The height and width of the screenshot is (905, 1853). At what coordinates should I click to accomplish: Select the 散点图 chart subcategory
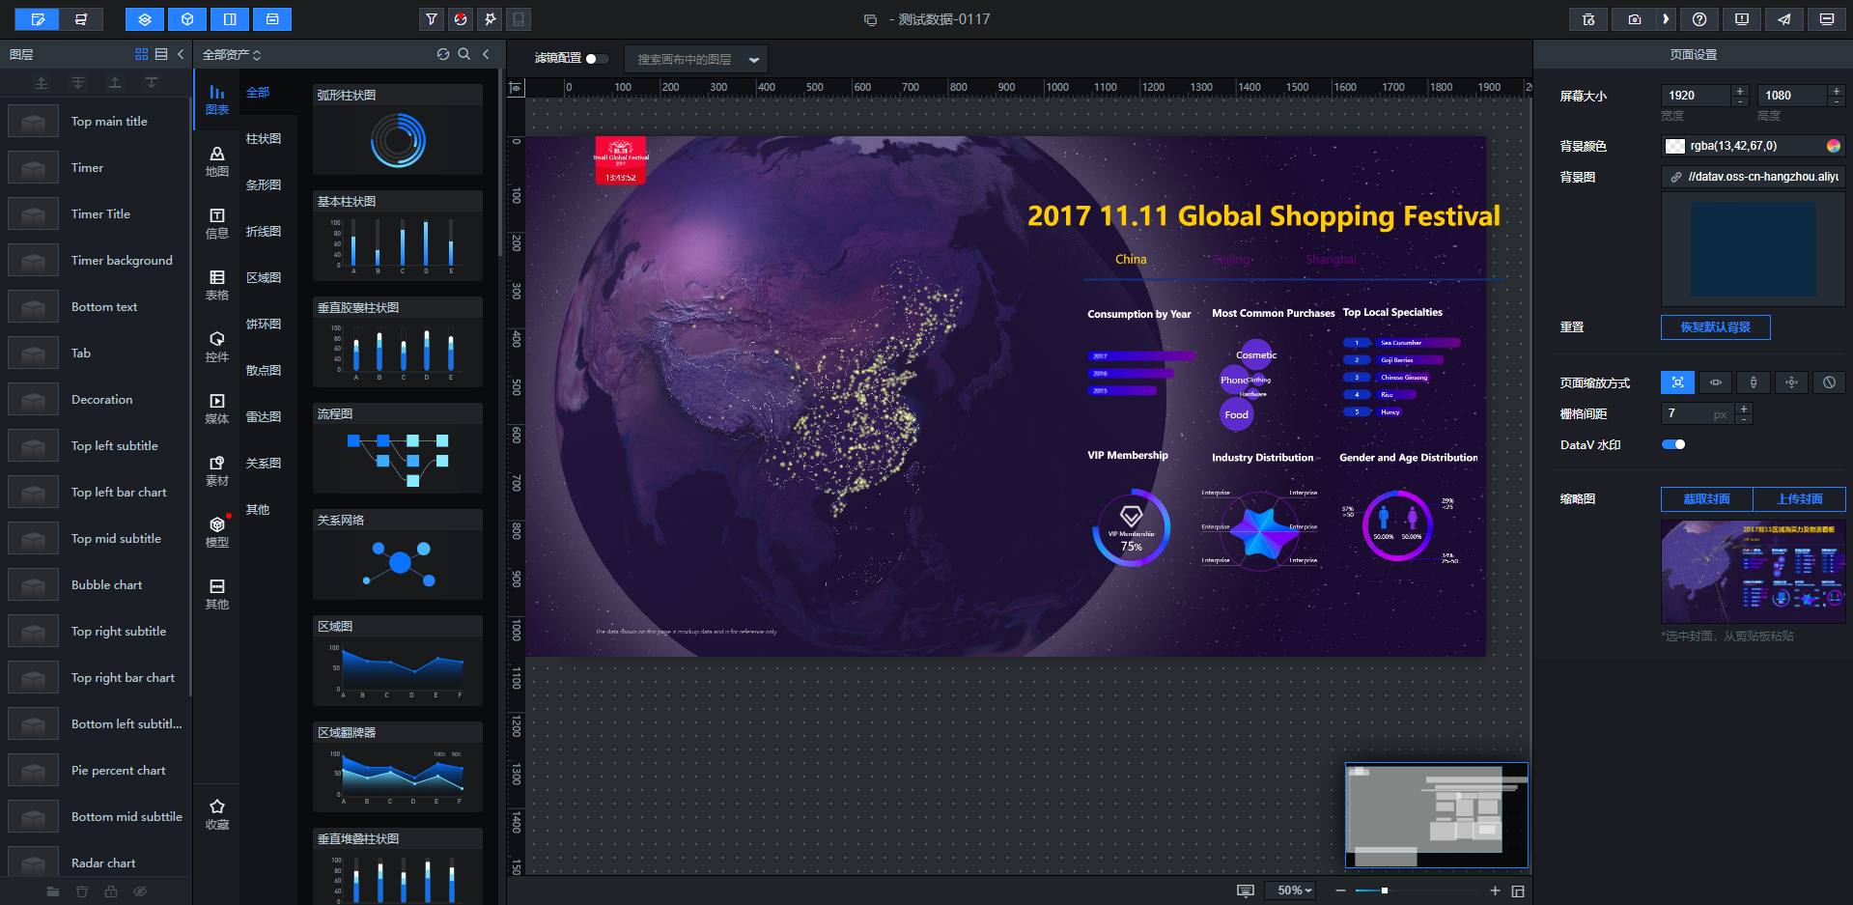pos(264,371)
